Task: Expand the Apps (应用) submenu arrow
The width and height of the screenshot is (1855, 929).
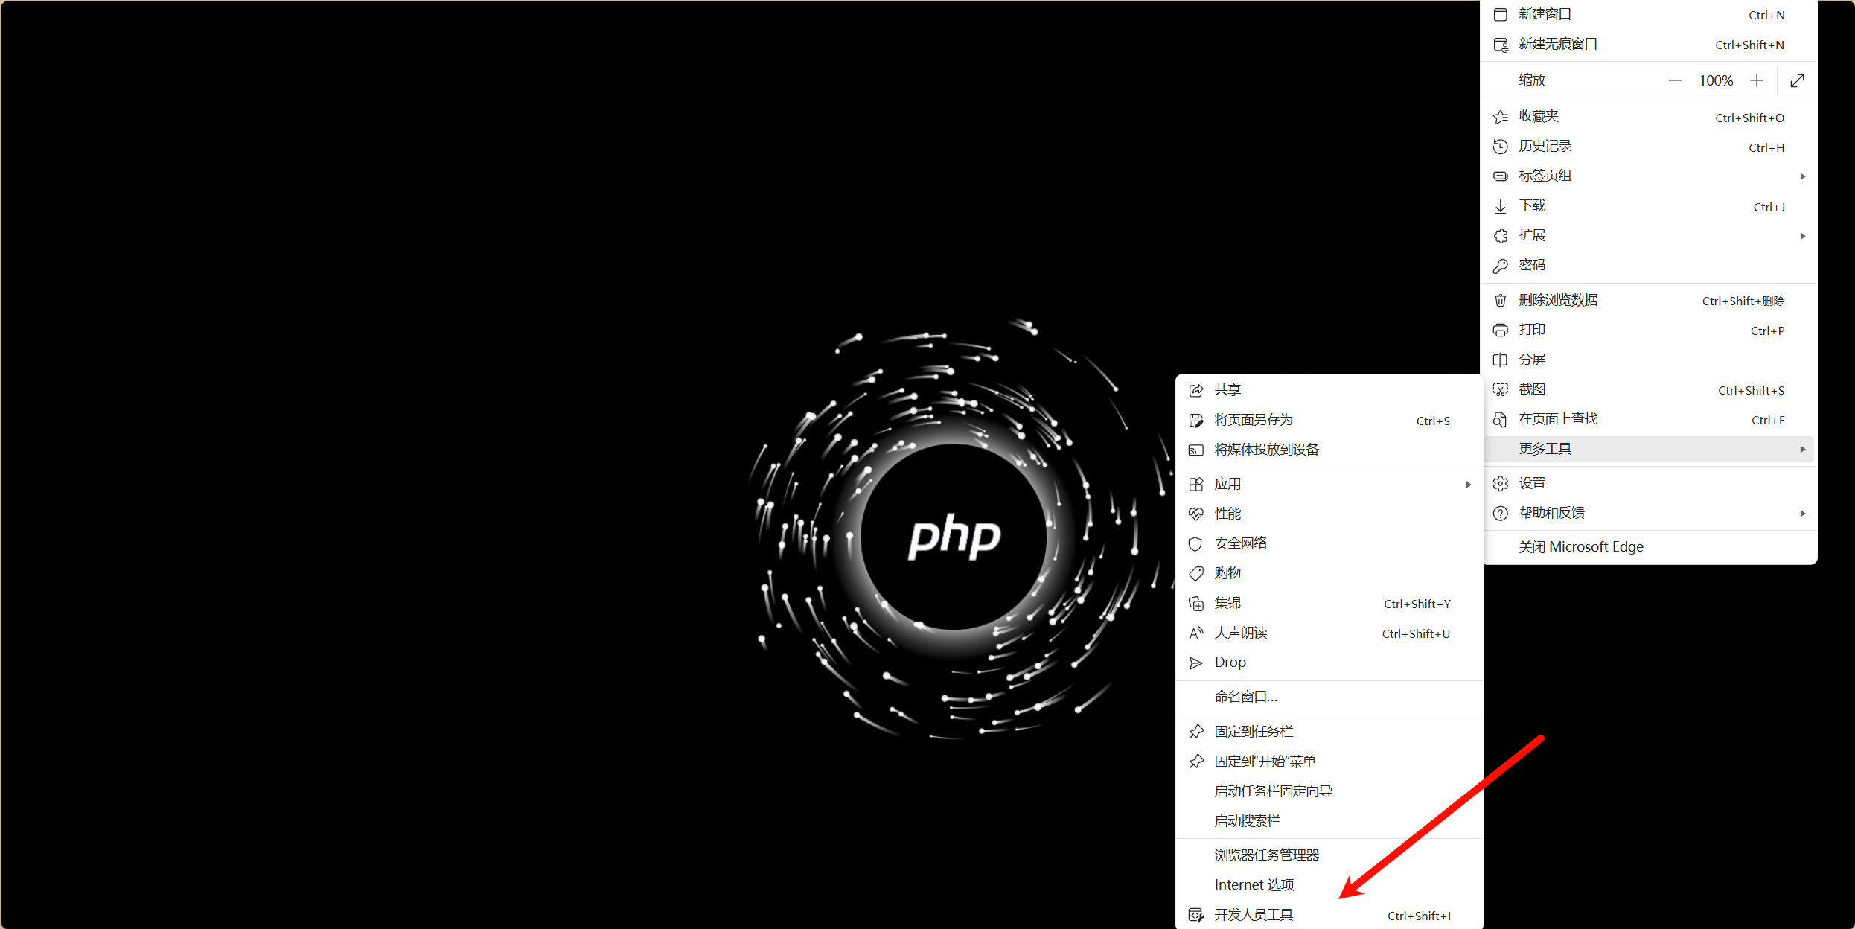Action: (1468, 484)
